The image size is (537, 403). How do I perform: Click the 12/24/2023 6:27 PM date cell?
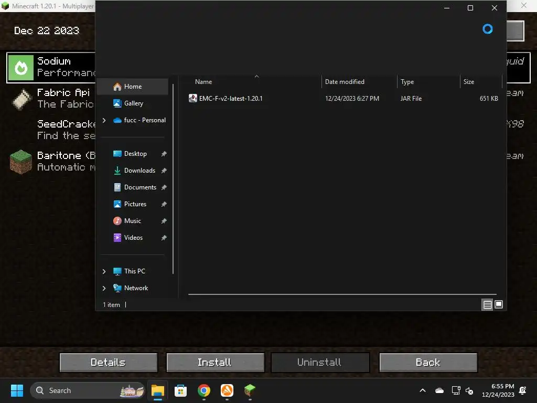(352, 99)
